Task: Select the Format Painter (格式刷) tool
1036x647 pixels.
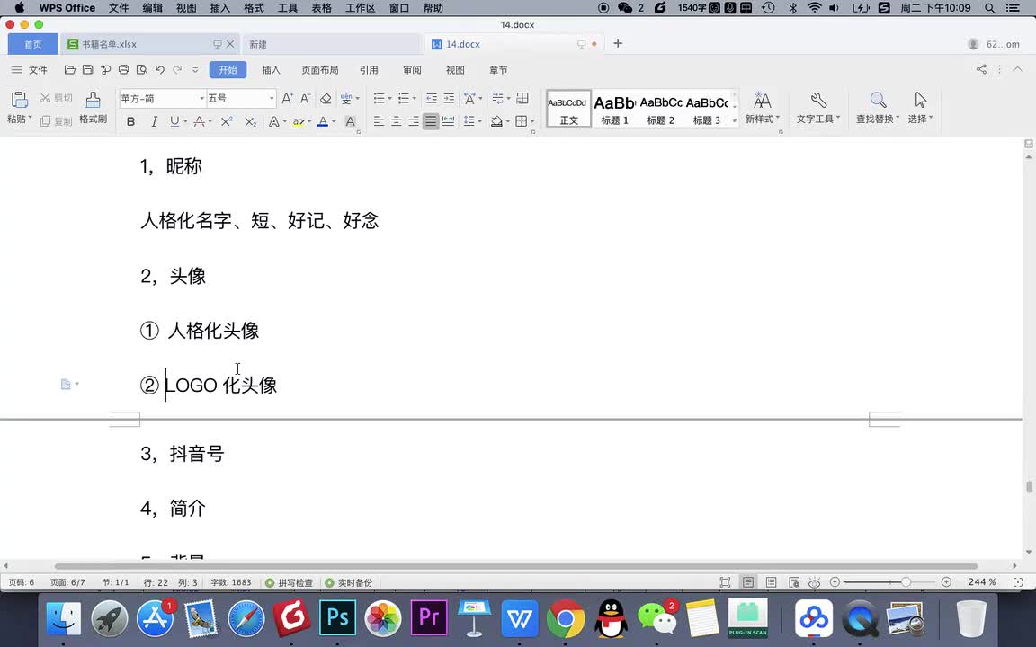Action: click(x=93, y=108)
